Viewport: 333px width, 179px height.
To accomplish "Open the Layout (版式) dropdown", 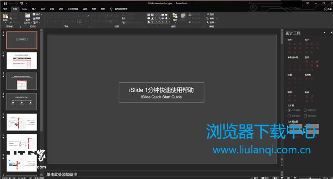I will point(38,14).
